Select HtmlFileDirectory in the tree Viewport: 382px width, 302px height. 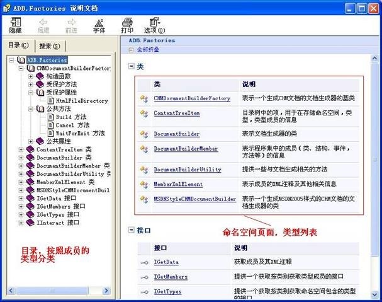[x=82, y=100]
